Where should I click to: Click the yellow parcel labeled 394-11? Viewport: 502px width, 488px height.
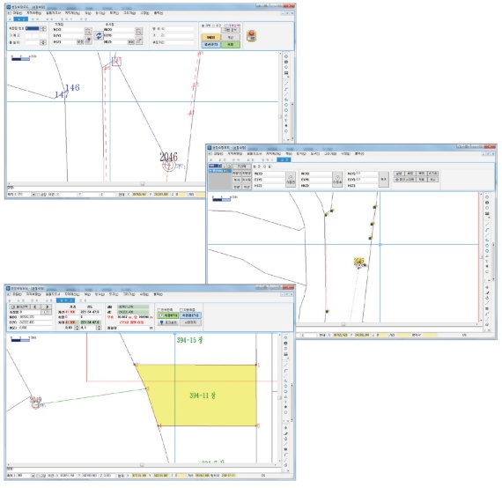point(203,396)
